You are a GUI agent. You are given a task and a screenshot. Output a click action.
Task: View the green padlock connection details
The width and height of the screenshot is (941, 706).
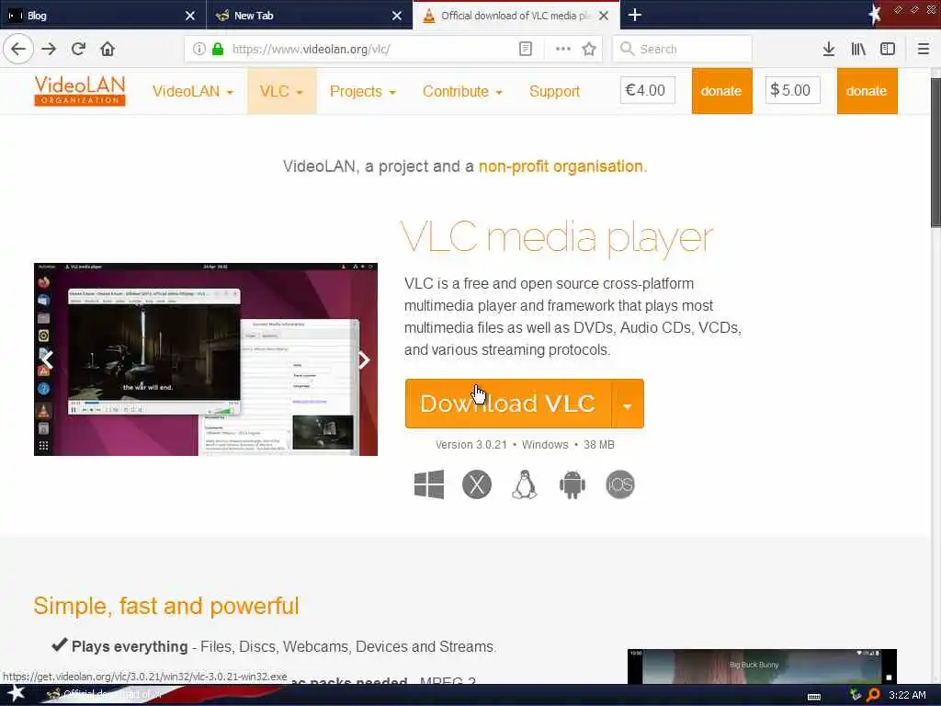click(217, 49)
